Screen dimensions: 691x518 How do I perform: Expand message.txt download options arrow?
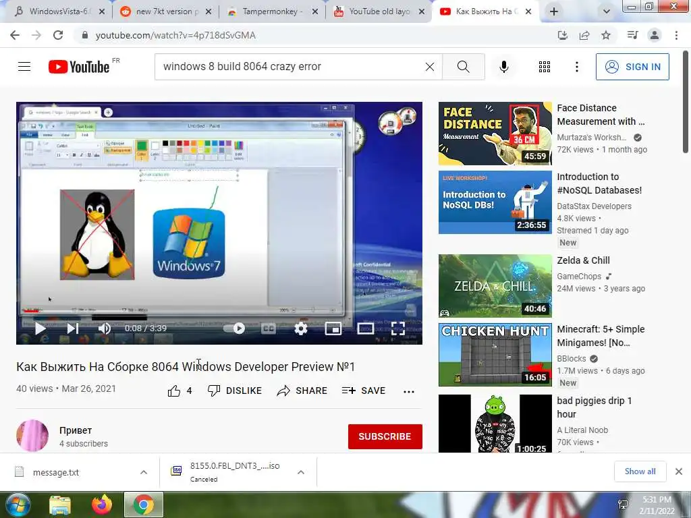[x=144, y=472]
